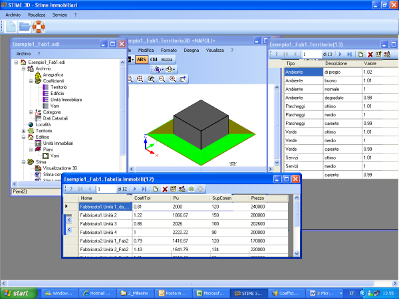399x299 pixels.
Task: Add new record in Territorio(13) toolbar
Action: pos(360,54)
